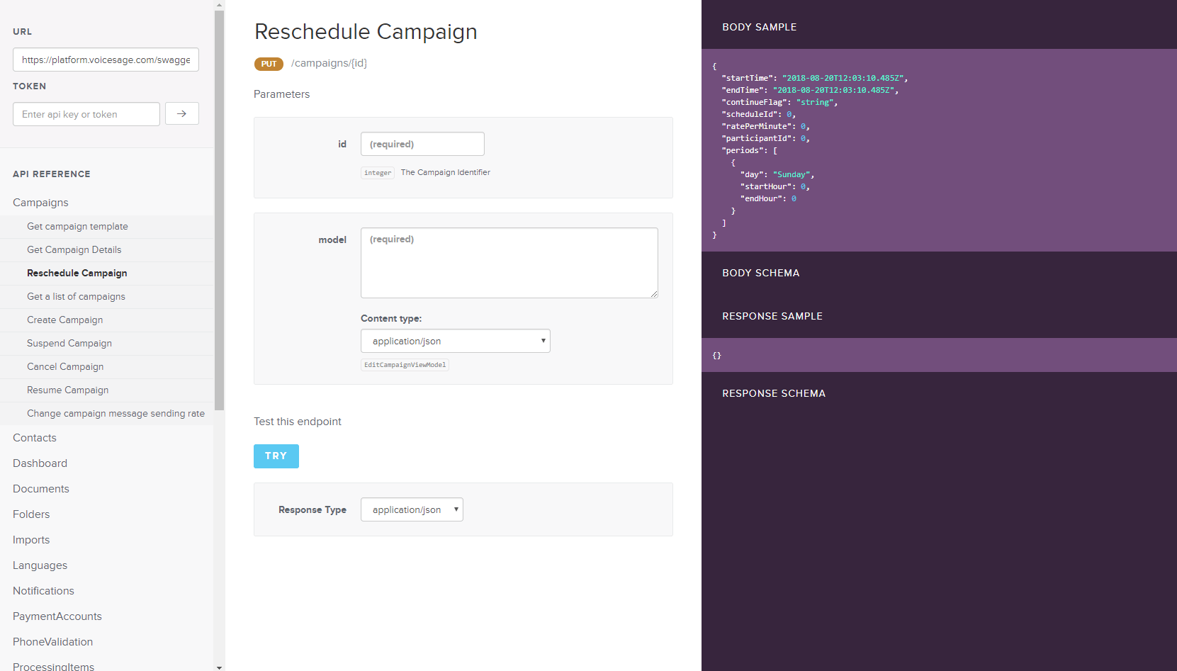The image size is (1177, 671).
Task: Select Get campaign template in the sidebar
Action: 77,226
